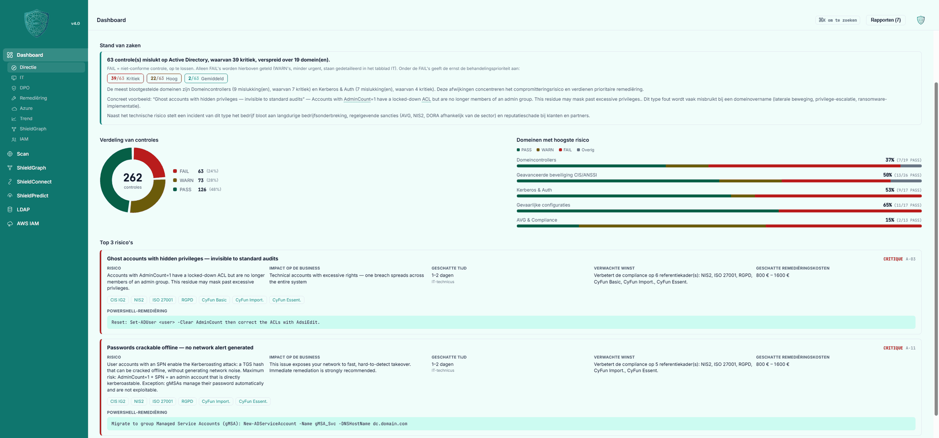Click the ShieldGraph sub-item icon
The height and width of the screenshot is (438, 939).
pos(14,129)
